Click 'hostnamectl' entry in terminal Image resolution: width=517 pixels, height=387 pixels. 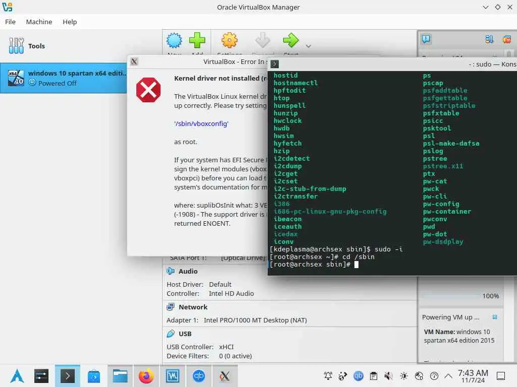click(295, 83)
